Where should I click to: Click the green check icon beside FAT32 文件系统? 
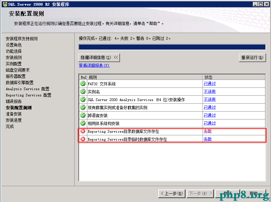click(83, 84)
